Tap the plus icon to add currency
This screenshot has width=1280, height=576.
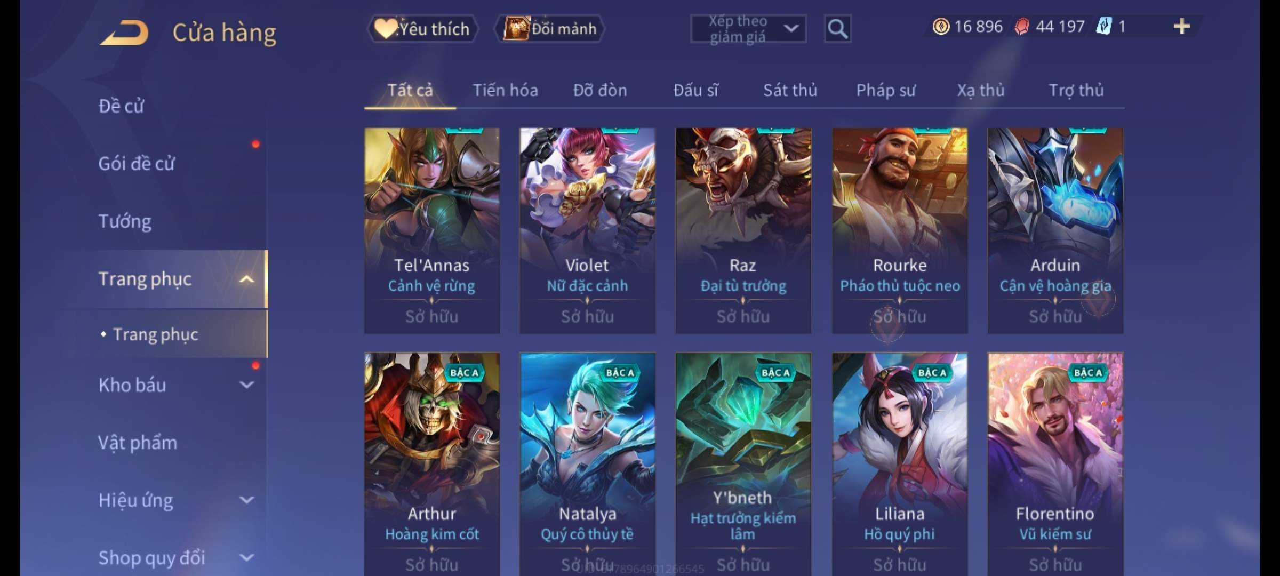point(1182,27)
